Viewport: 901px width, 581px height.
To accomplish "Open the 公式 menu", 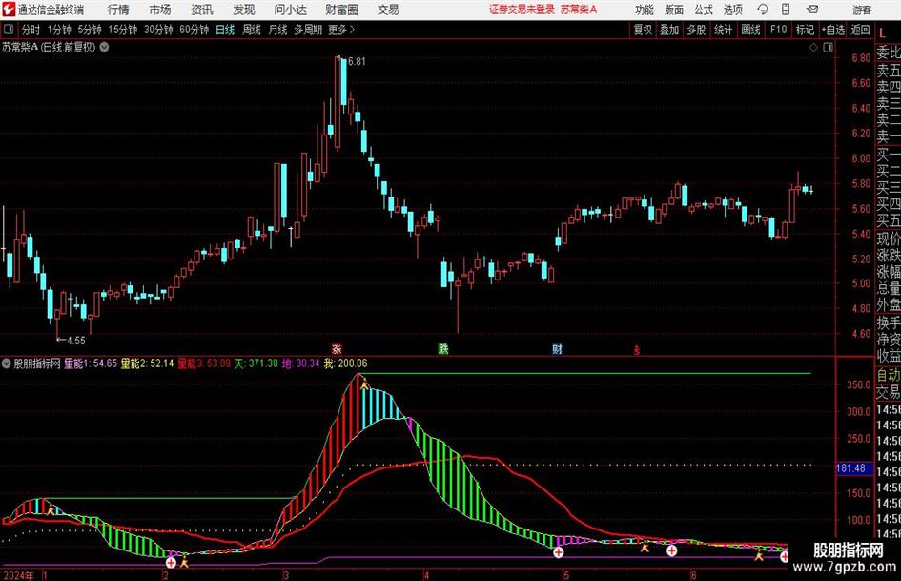I will pos(704,10).
